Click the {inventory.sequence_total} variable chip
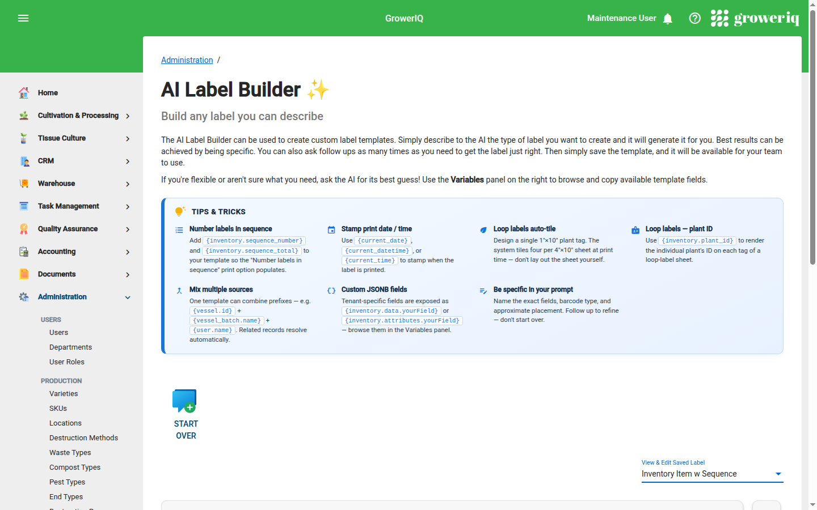Screen dimensions: 817x510 pyautogui.click(x=252, y=250)
